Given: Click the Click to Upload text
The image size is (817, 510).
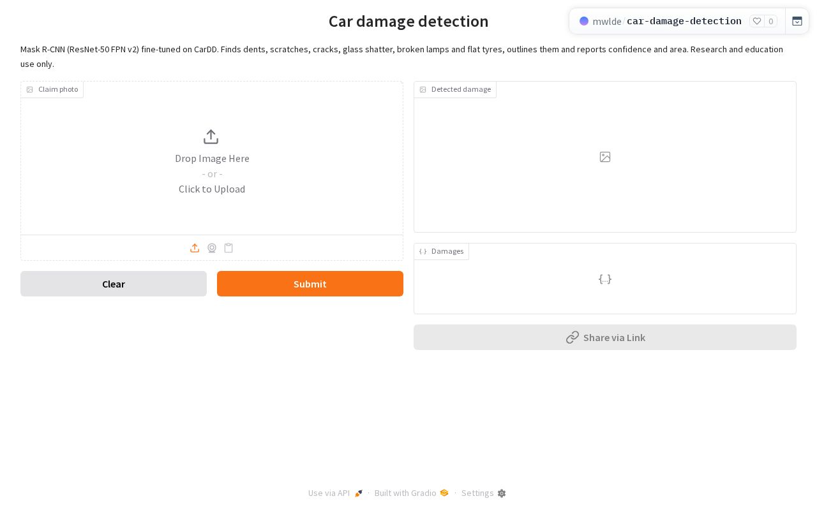Looking at the screenshot, I should (212, 189).
